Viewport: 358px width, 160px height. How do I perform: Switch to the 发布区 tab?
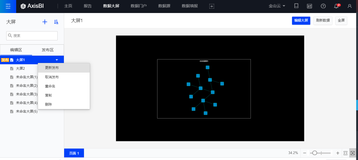(48, 50)
